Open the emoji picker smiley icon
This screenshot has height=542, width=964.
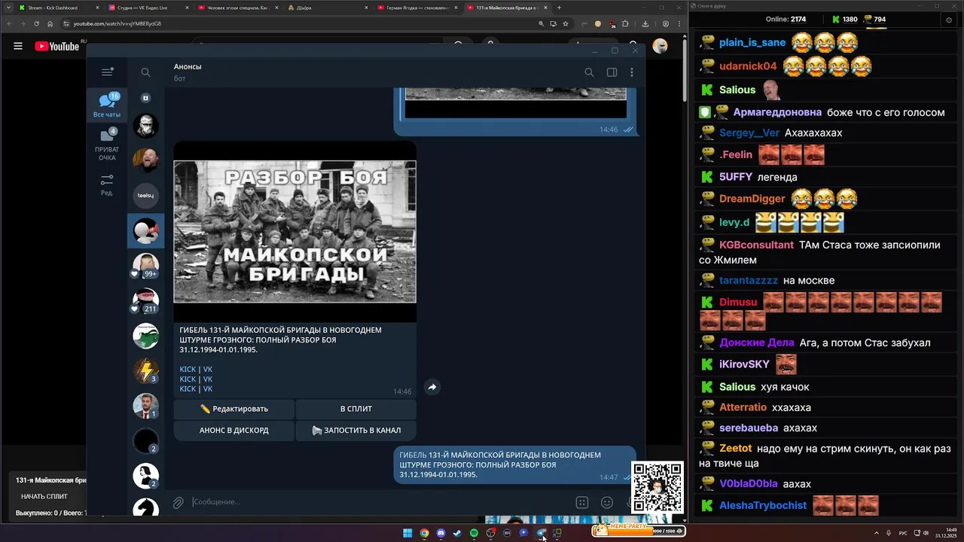[607, 502]
